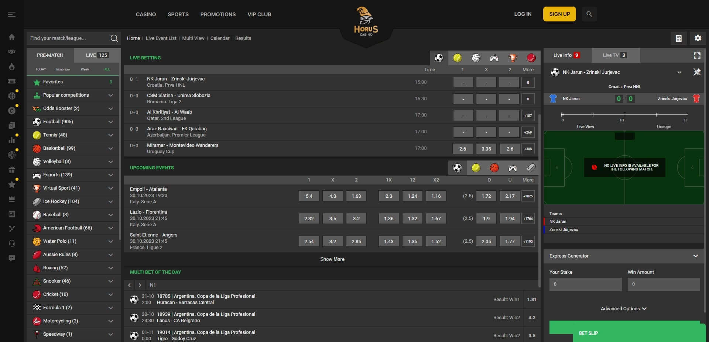Image resolution: width=709 pixels, height=342 pixels.
Task: Switch to the LIVE 125 toggle
Action: pos(97,55)
